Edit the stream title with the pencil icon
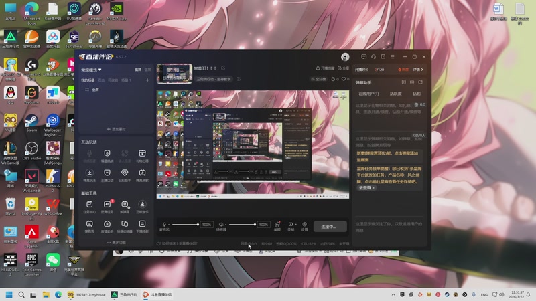The height and width of the screenshot is (301, 536). 223,68
